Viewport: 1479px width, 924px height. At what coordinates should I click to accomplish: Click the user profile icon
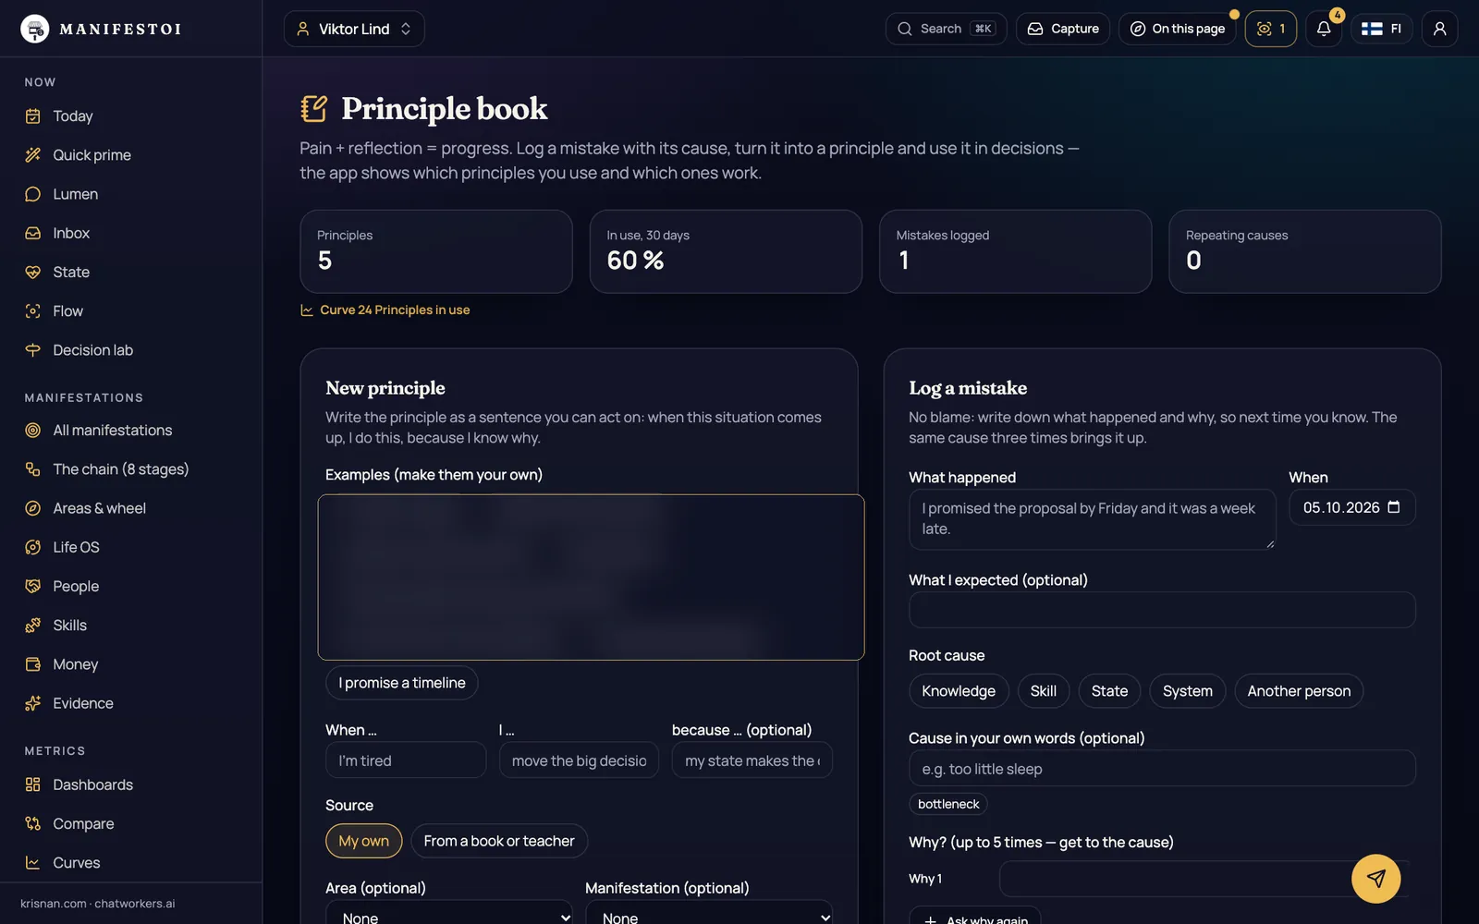click(x=1439, y=29)
